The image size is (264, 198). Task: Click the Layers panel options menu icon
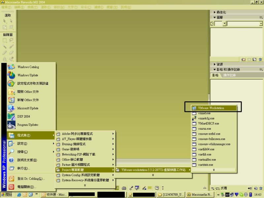pos(261,17)
